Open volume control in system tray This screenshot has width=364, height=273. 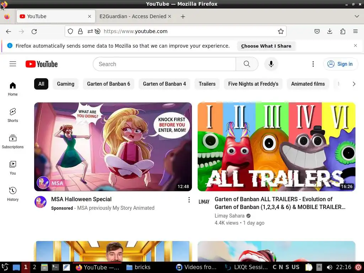329,267
